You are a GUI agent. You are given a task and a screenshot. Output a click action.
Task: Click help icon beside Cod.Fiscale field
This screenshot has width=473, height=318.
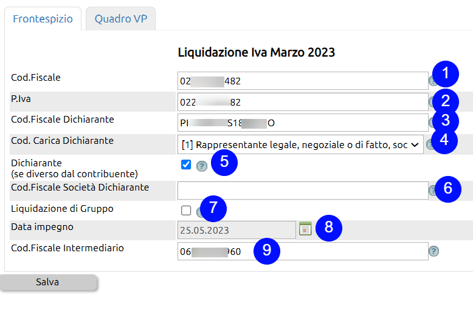432,81
